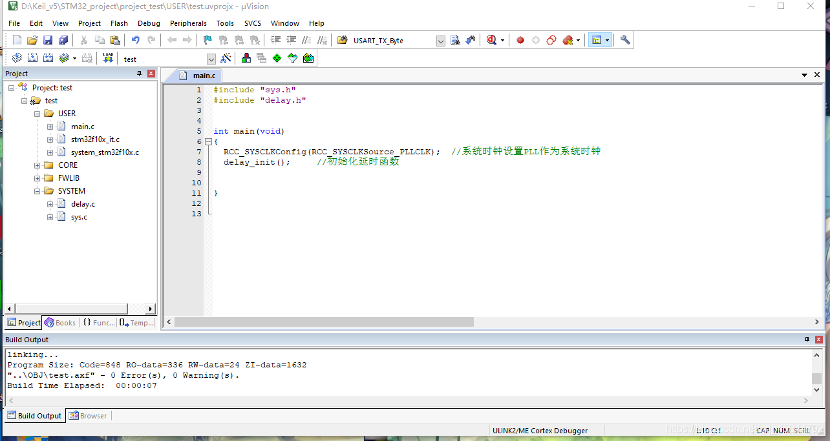Open the Find in Files icon

[343, 40]
